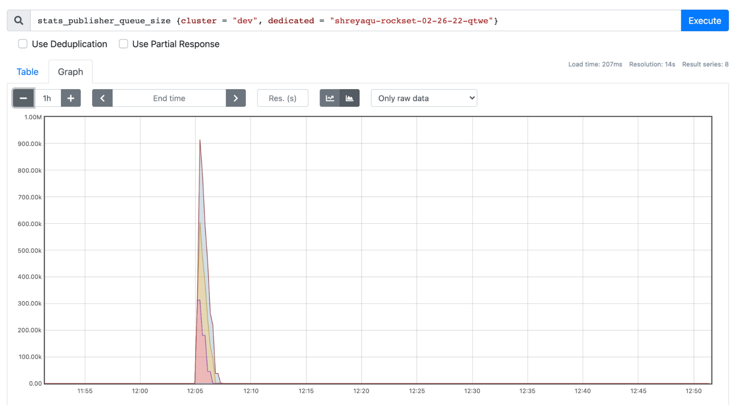Enable Use Deduplication checkbox
The width and height of the screenshot is (734, 405).
click(x=23, y=44)
